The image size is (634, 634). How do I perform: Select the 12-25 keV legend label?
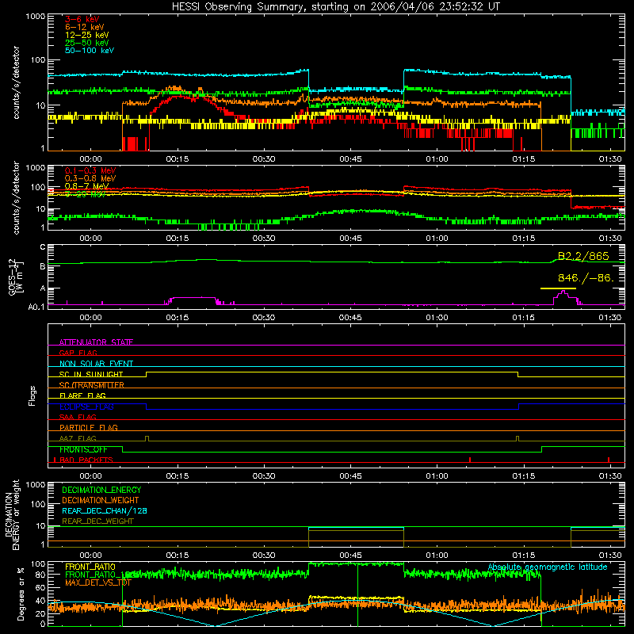[x=87, y=35]
